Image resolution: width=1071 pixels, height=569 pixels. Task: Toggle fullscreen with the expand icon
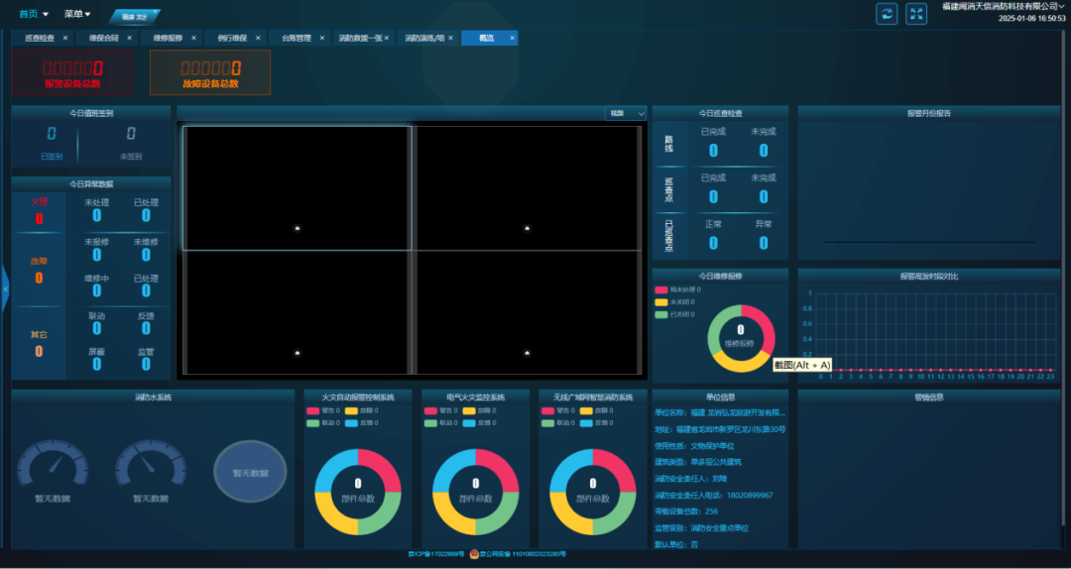coord(916,13)
